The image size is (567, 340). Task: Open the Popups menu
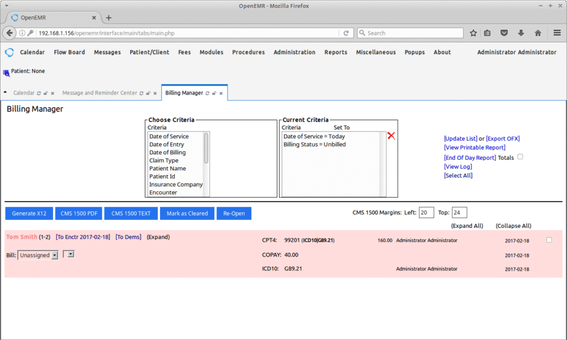[415, 52]
